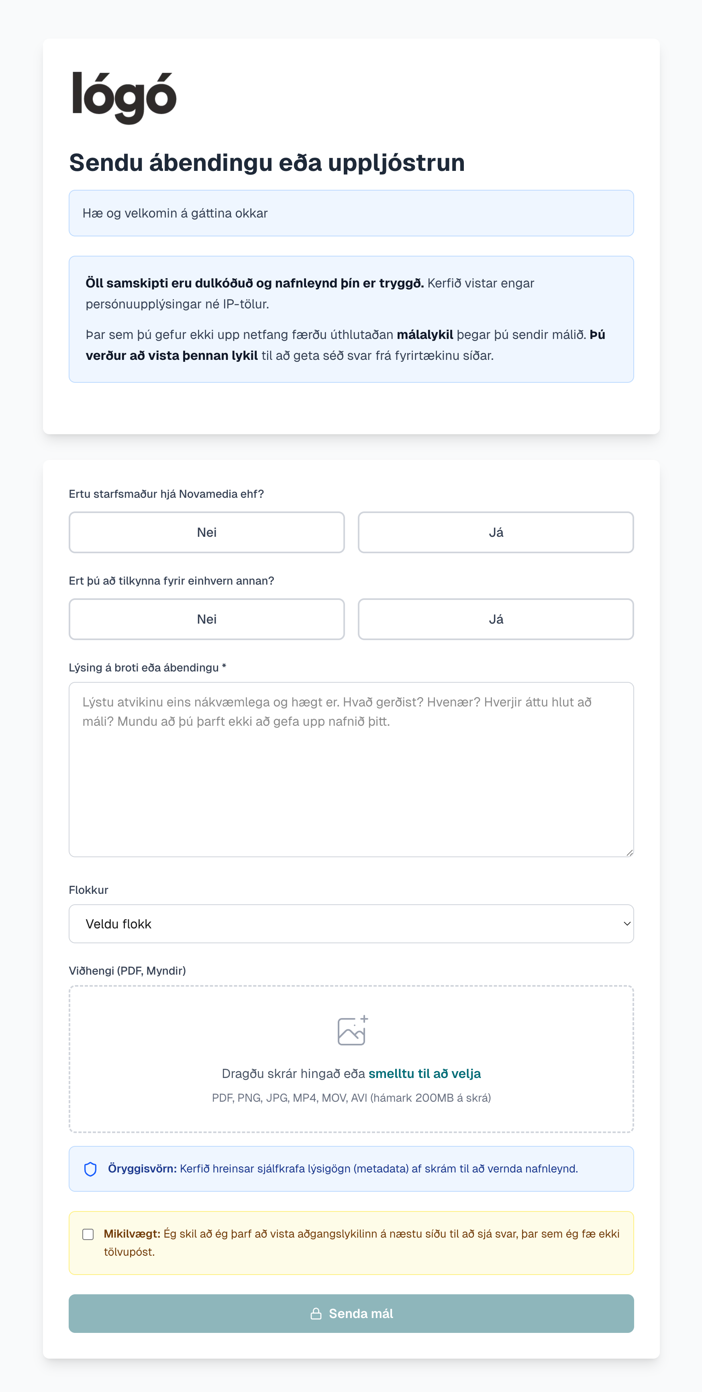This screenshot has width=702, height=1392.
Task: Click the smelltu til að velja link
Action: (x=424, y=1074)
